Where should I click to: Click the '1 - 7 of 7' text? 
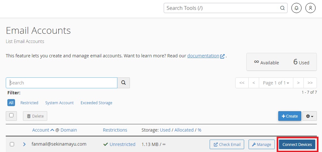point(309,92)
